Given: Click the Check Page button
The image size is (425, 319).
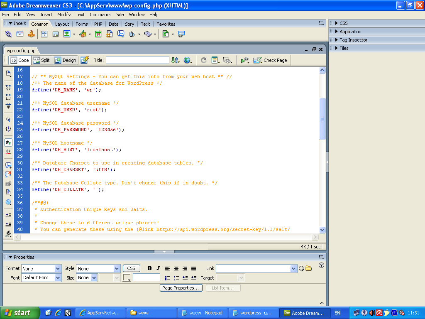Looking at the screenshot, I should pyautogui.click(x=270, y=60).
